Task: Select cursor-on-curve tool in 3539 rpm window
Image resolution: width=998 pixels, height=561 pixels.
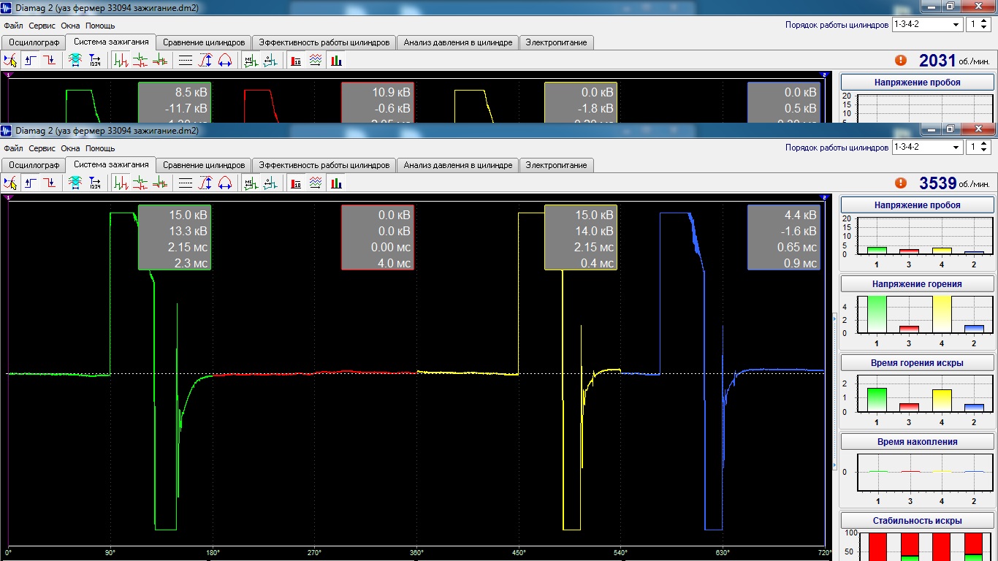Action: [x=10, y=183]
